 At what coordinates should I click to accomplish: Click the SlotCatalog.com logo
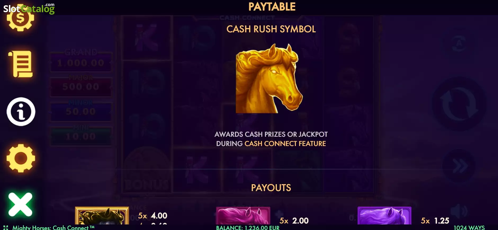click(29, 9)
